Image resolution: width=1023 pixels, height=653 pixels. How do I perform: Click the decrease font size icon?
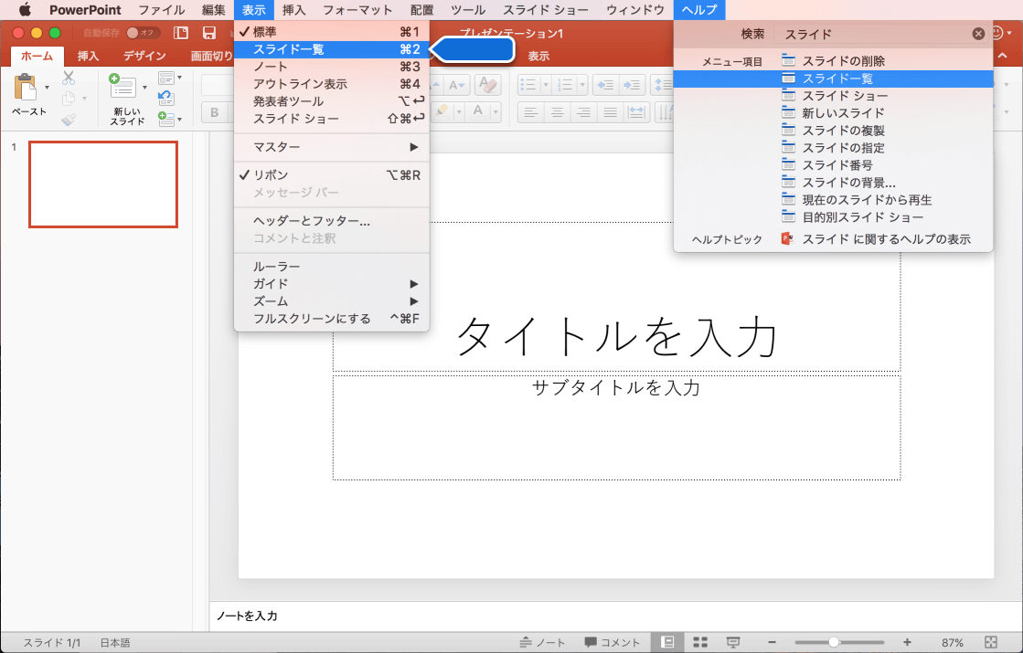455,85
